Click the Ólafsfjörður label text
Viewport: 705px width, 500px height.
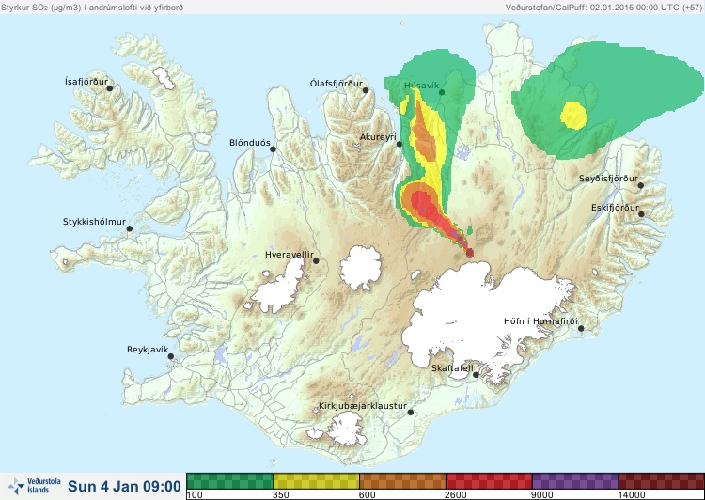point(337,84)
